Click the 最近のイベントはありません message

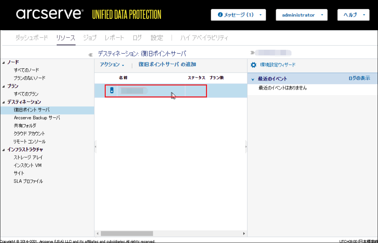(283, 88)
